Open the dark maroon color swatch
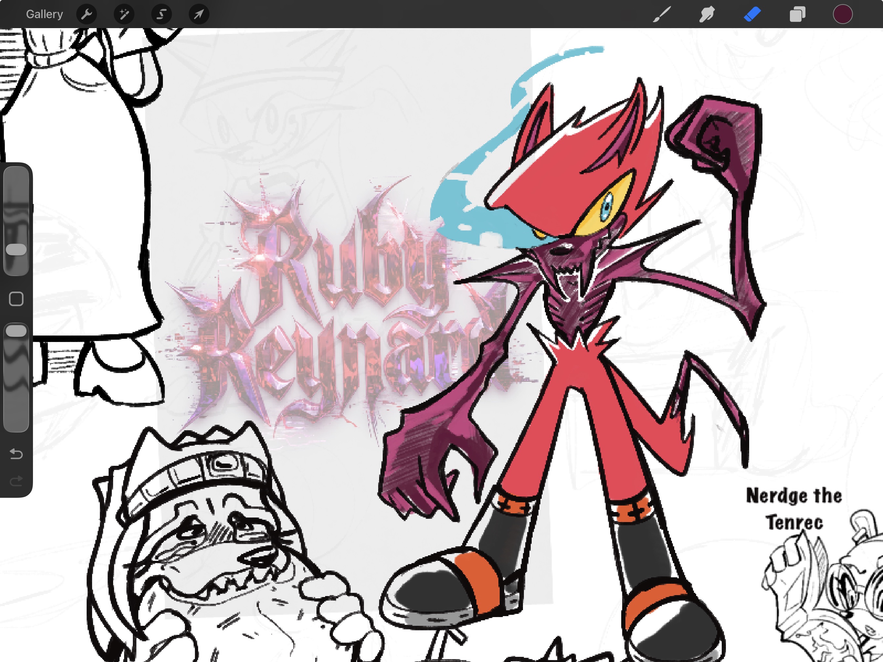 tap(842, 14)
